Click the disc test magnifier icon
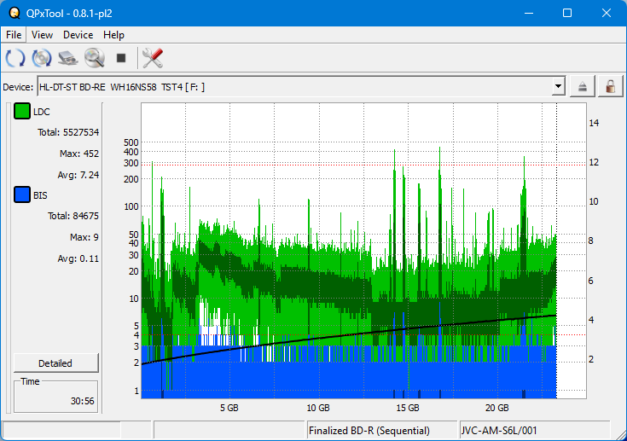 coord(95,58)
